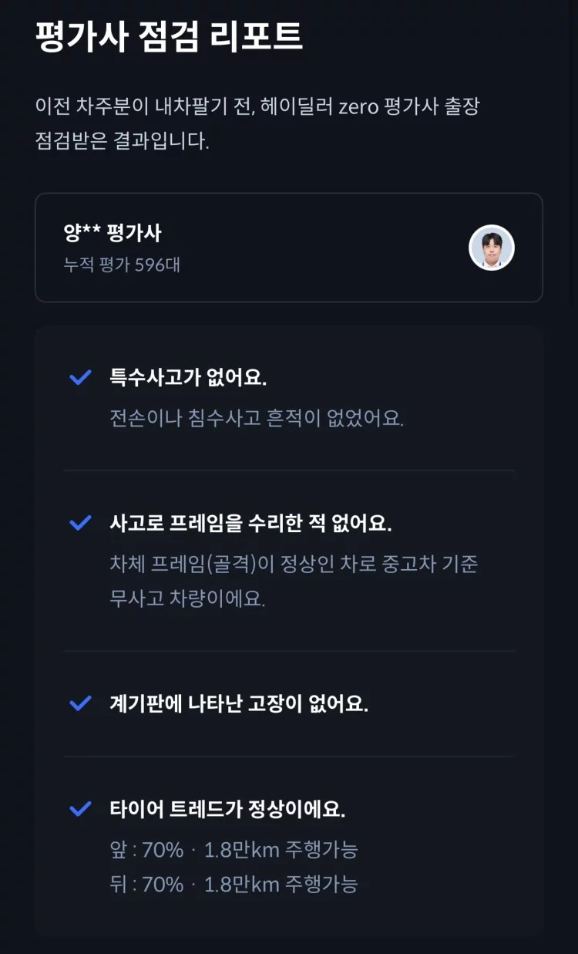Tap the rear tire 뒤 : 70% value
This screenshot has height=954, width=578.
[x=146, y=884]
